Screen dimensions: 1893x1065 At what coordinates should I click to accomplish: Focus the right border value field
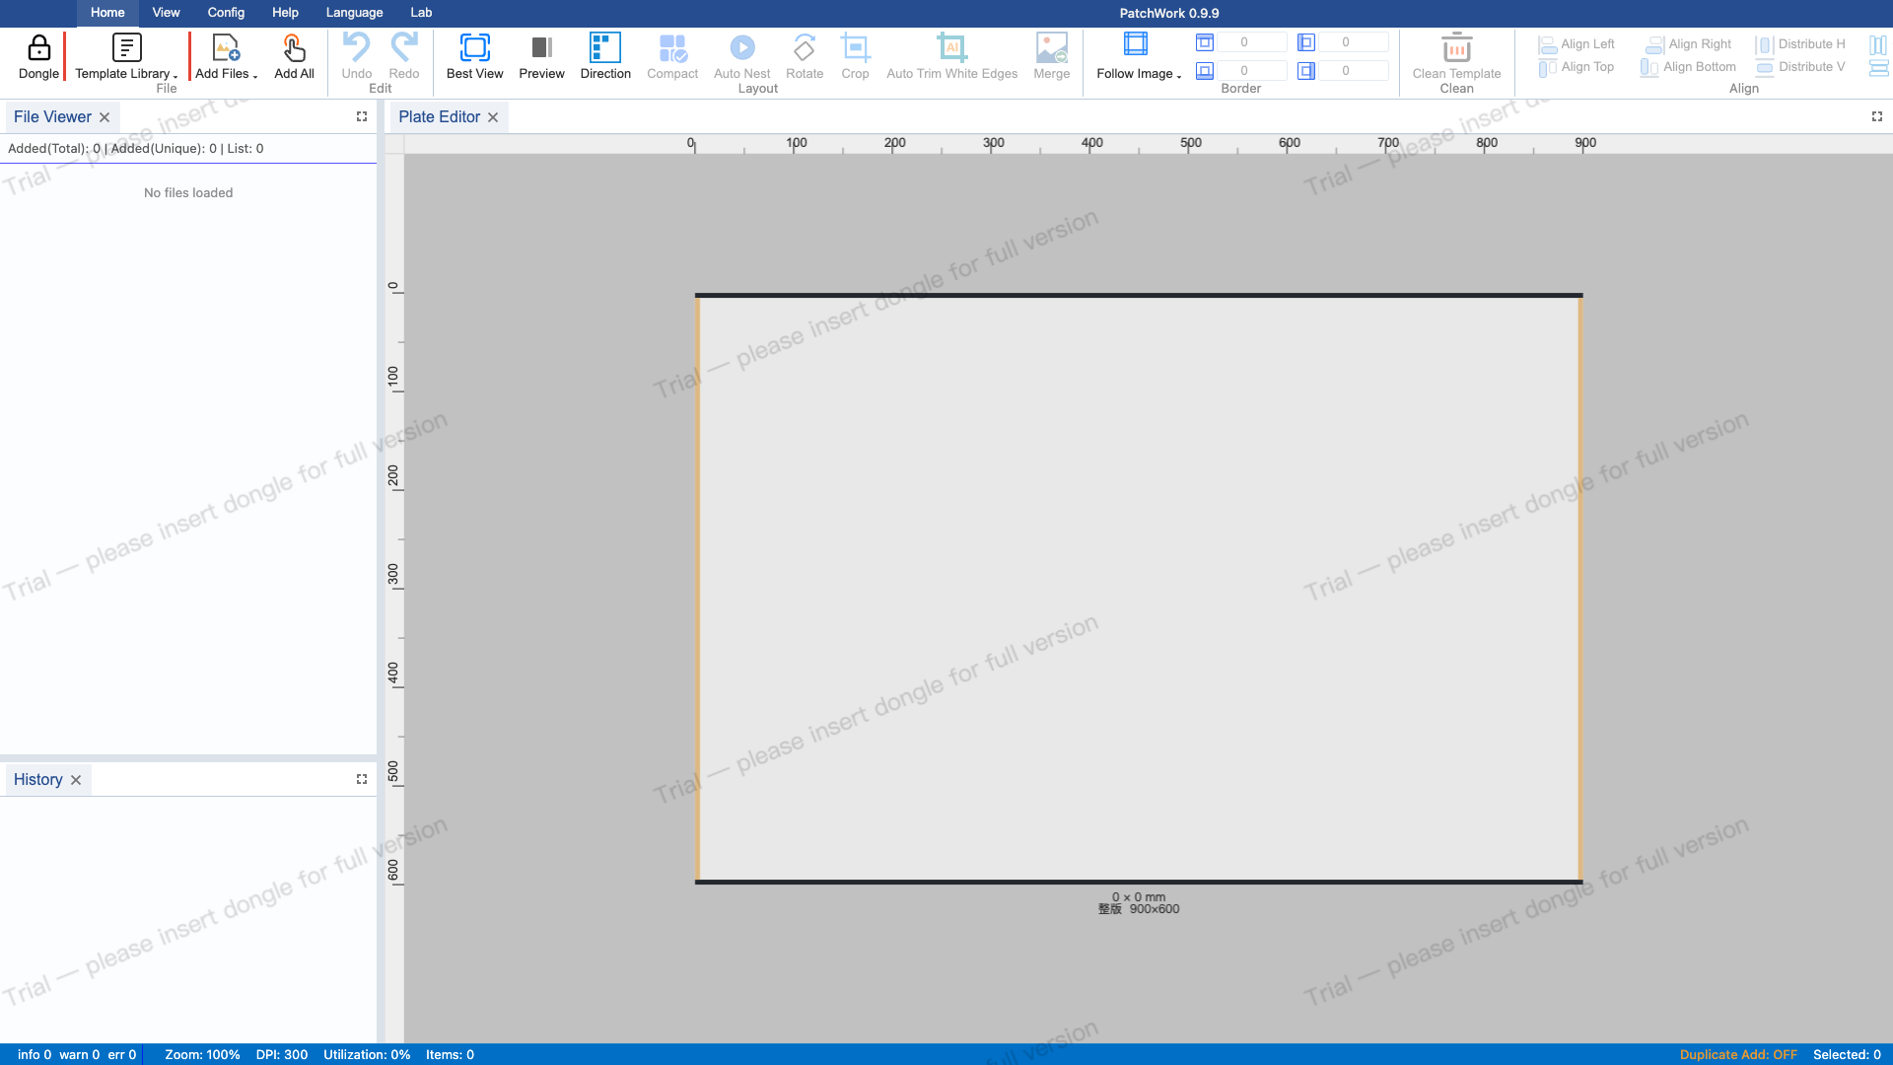point(1354,71)
